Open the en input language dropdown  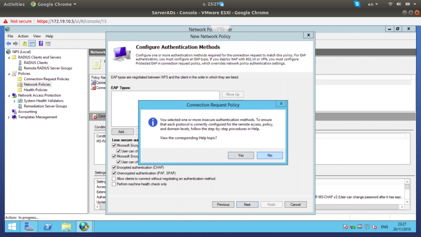click(x=372, y=4)
